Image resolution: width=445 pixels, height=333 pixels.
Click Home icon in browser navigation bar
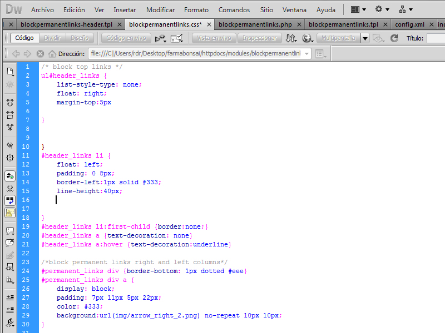52,53
